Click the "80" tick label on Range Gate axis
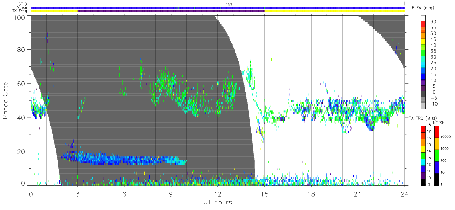455x210 pixels. coord(22,50)
